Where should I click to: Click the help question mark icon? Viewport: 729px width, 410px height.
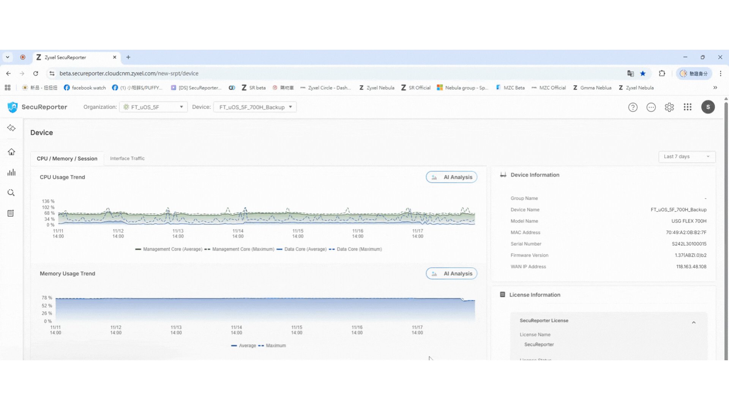coord(633,107)
